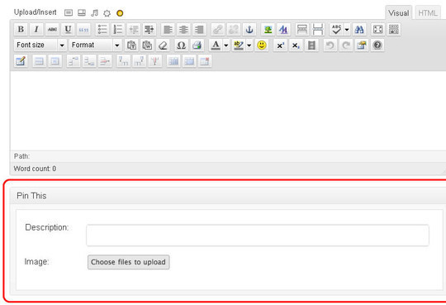Switch to the Visual tab
This screenshot has height=305, width=446.
[398, 13]
